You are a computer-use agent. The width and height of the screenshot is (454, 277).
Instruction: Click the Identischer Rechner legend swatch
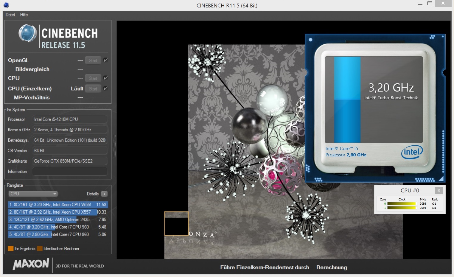click(40, 248)
